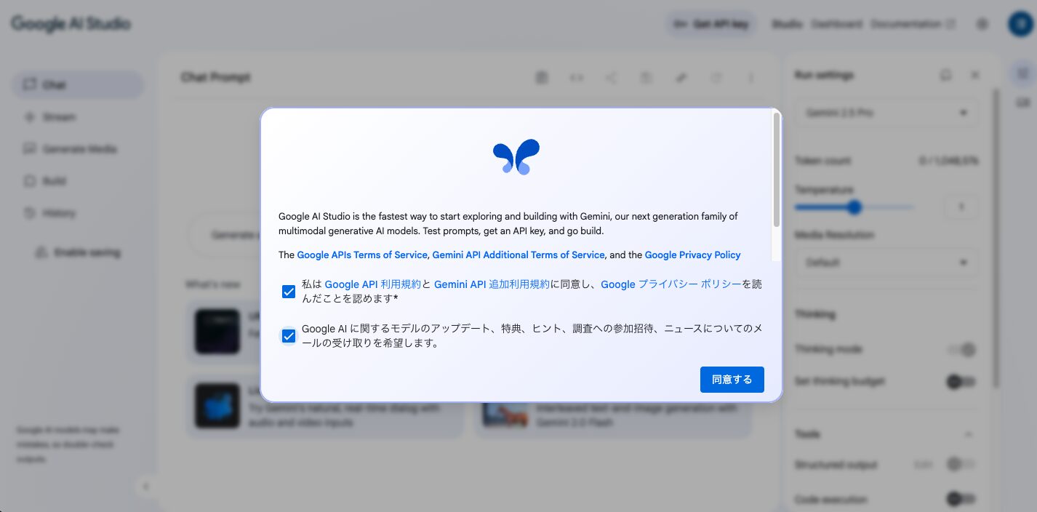Open the settings gear icon in header
The image size is (1037, 512).
tap(982, 24)
